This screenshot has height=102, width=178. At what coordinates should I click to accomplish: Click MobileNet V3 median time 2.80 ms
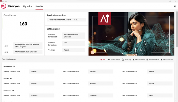tap(101, 72)
